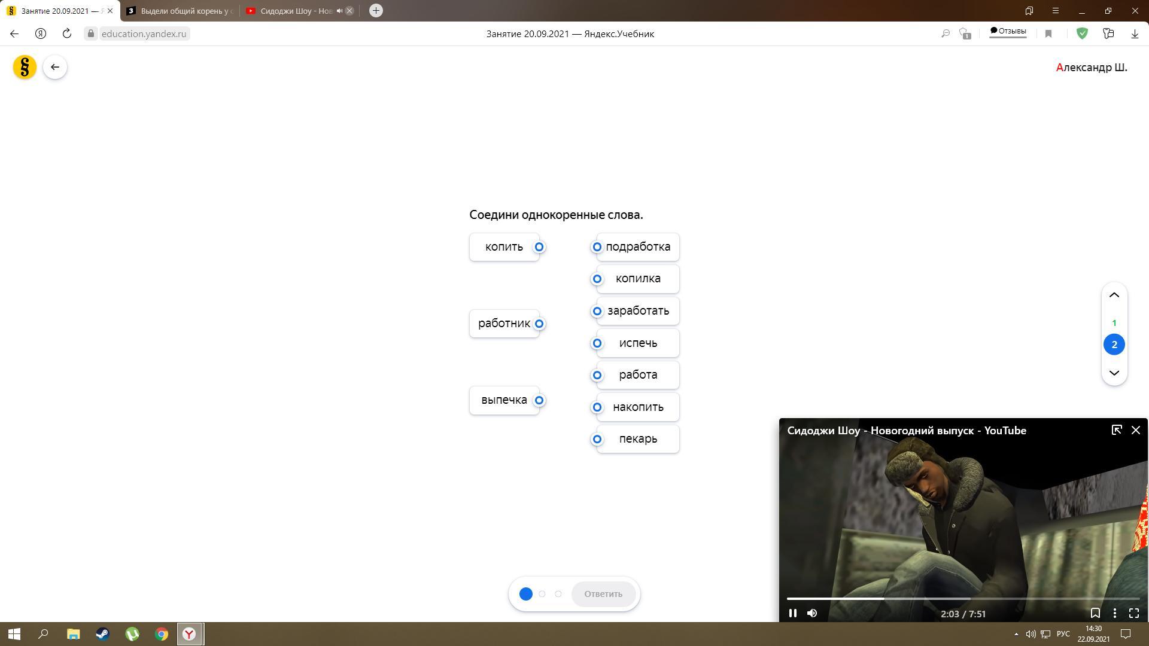The image size is (1149, 646).
Task: Select connector dot next to копить
Action: [x=539, y=247]
